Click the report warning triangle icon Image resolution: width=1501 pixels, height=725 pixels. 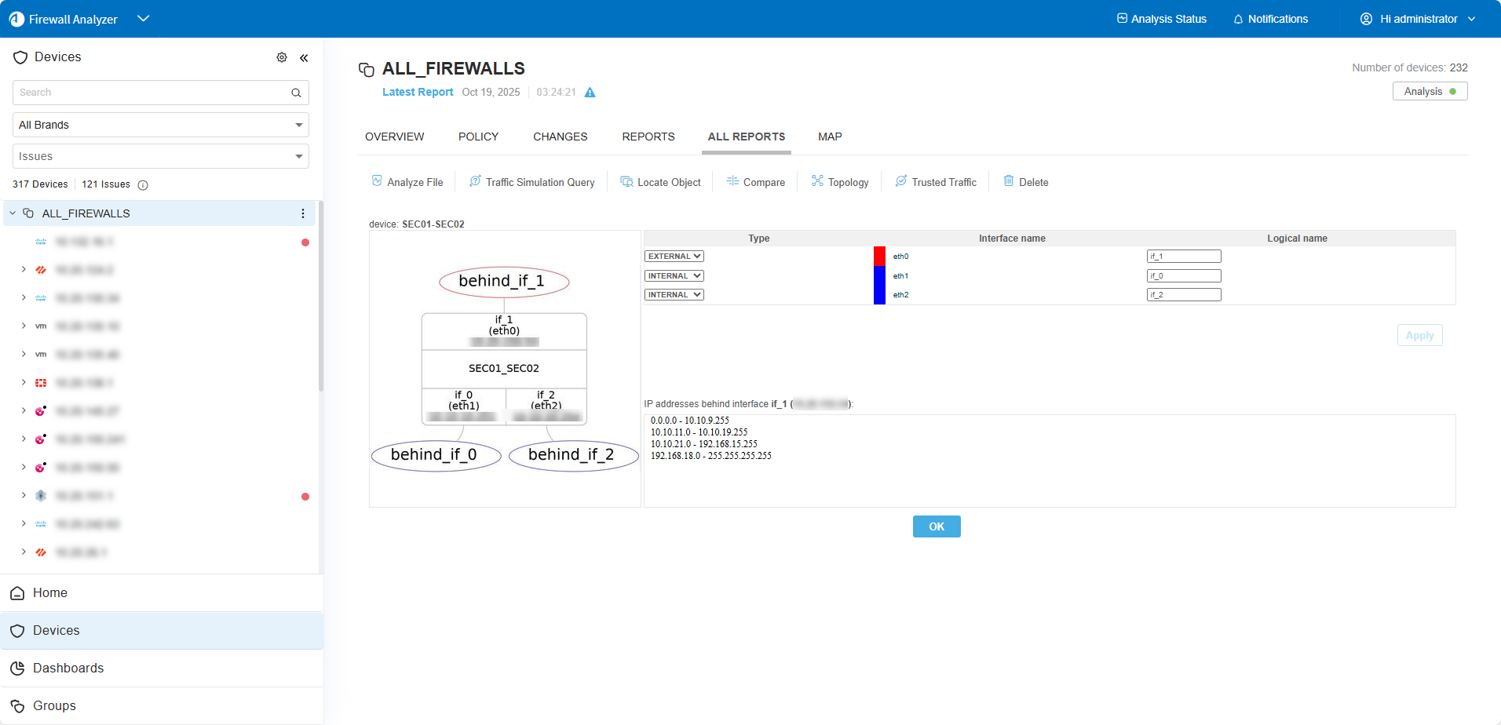pyautogui.click(x=590, y=93)
